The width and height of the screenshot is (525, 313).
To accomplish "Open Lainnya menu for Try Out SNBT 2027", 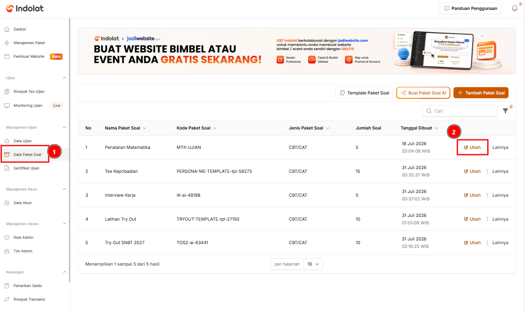I will [497, 242].
